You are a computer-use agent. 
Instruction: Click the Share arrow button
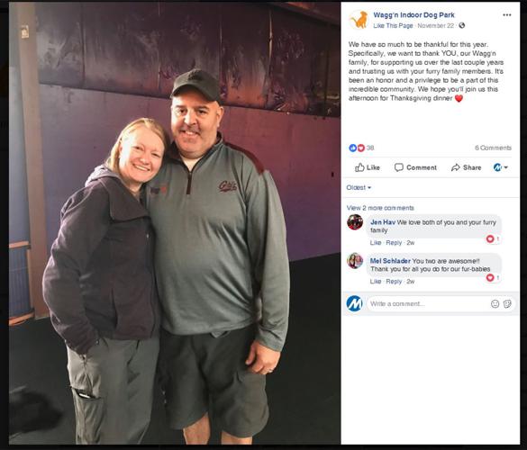[x=466, y=167]
